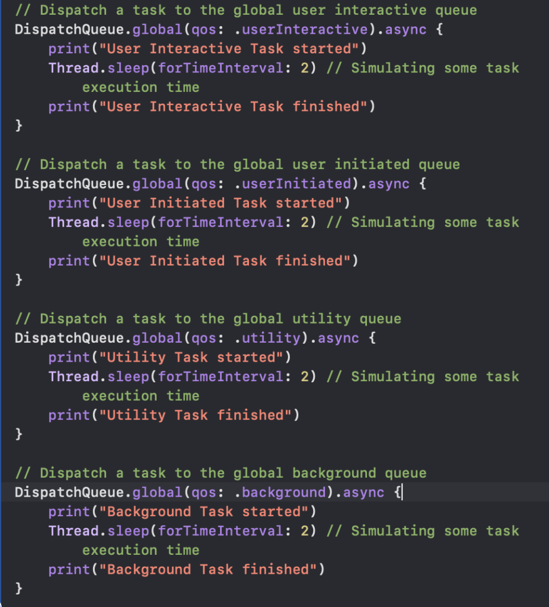Click the async keyword on the userInitiated line

click(x=389, y=184)
